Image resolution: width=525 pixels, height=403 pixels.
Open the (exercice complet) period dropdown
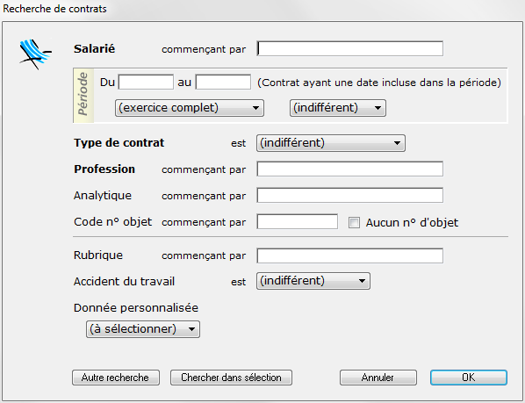point(190,108)
